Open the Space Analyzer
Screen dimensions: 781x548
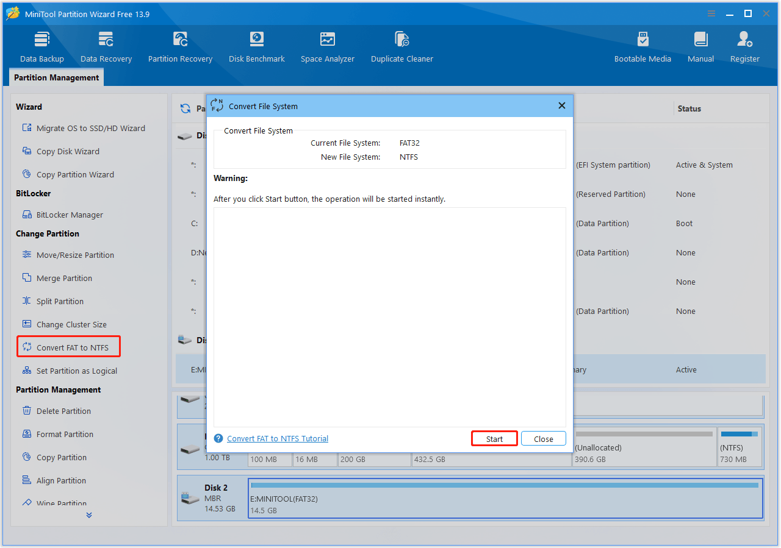[328, 48]
